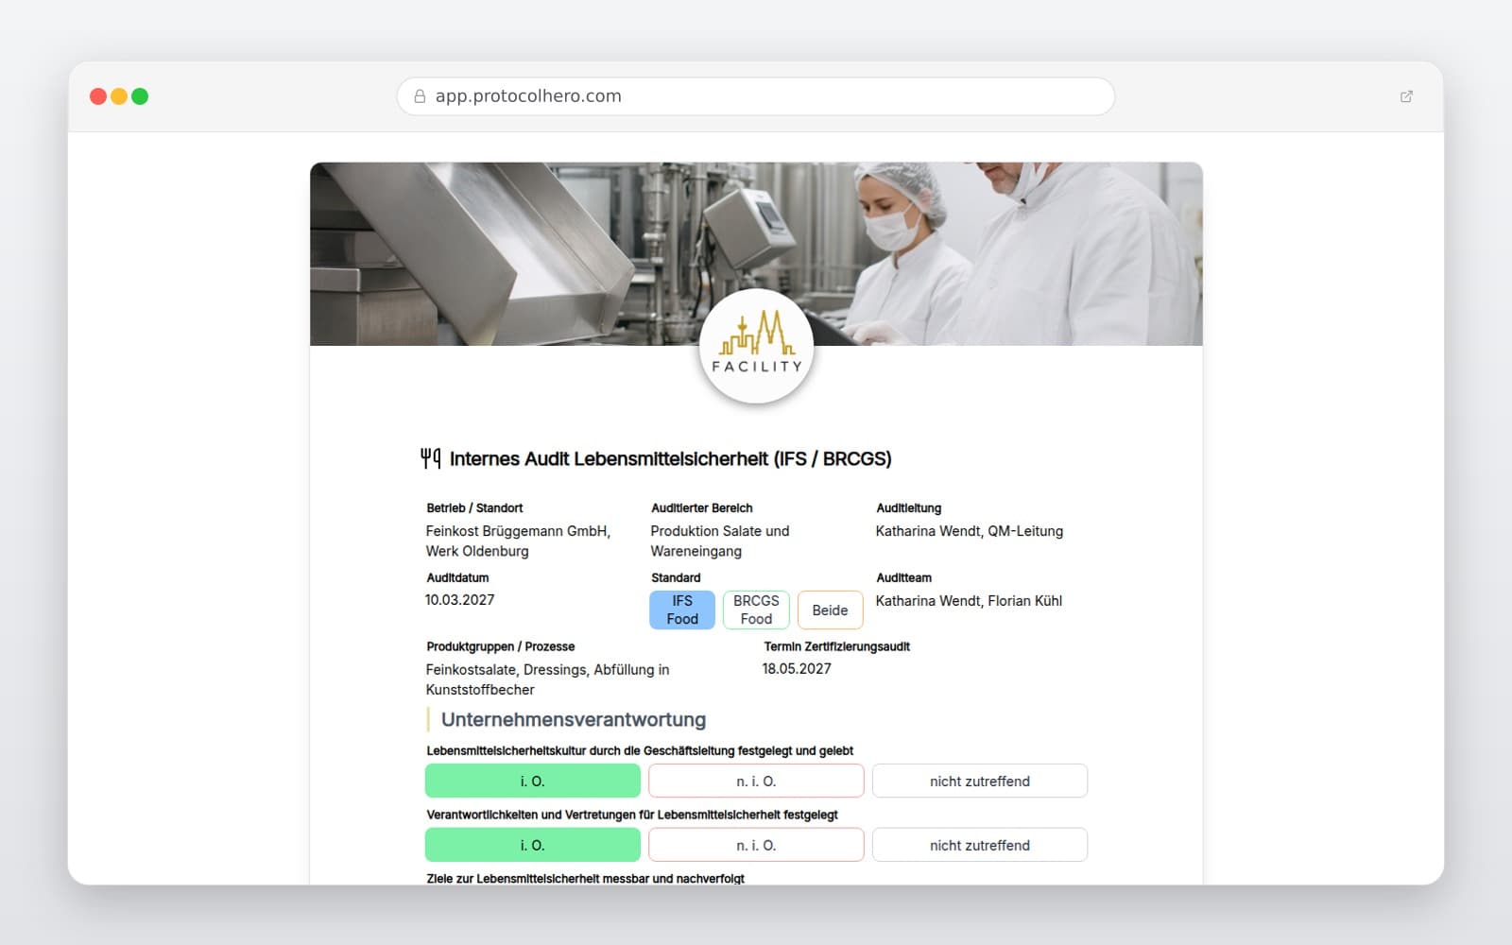Click the lock icon in the address bar

point(420,96)
